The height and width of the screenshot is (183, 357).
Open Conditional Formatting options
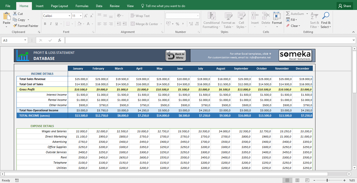(211, 20)
